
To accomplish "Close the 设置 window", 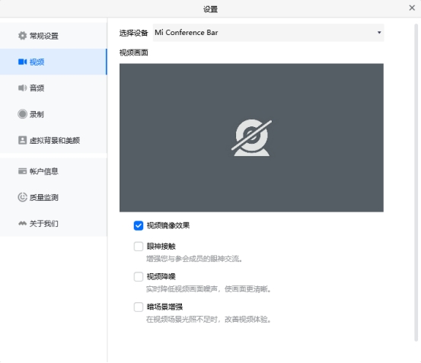I will (x=412, y=8).
